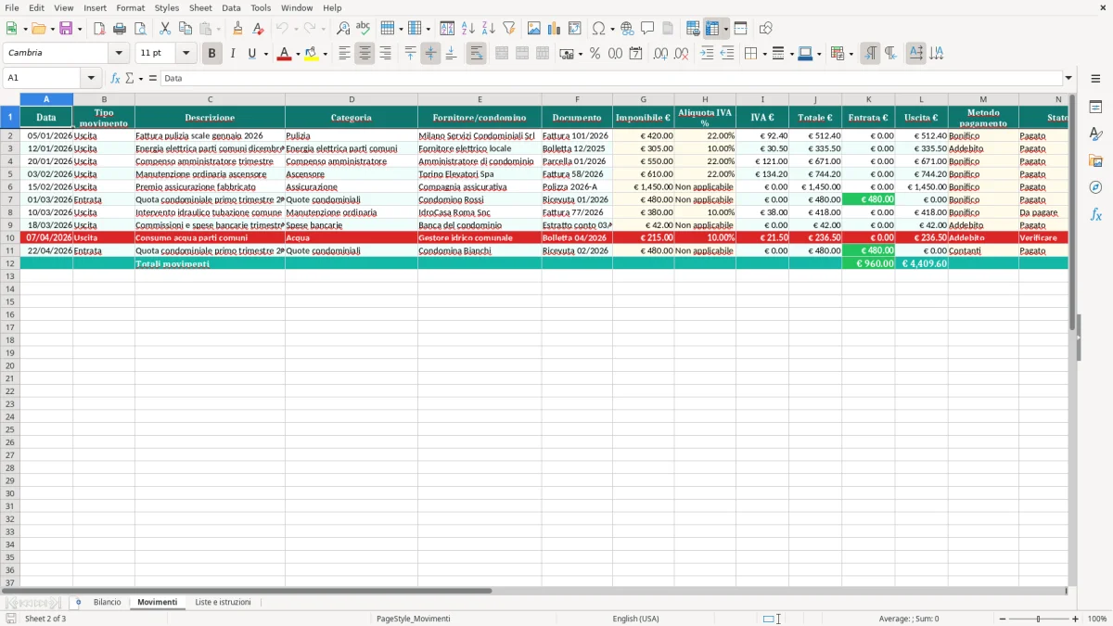1113x626 pixels.
Task: Open the Data menu
Action: click(x=231, y=7)
